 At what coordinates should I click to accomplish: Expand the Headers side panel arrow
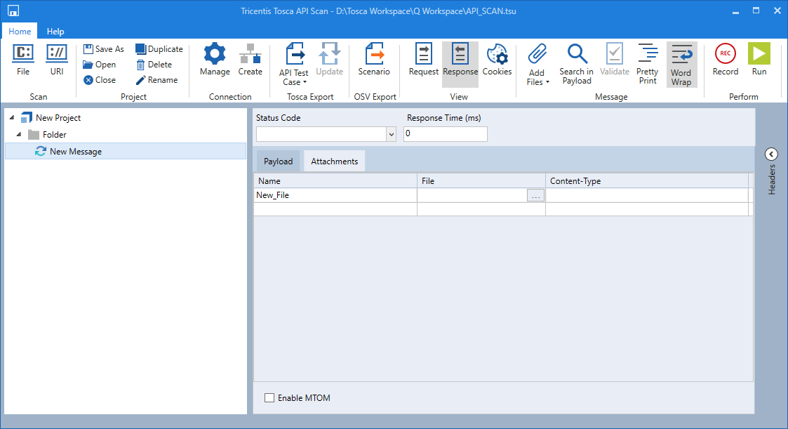[x=771, y=154]
